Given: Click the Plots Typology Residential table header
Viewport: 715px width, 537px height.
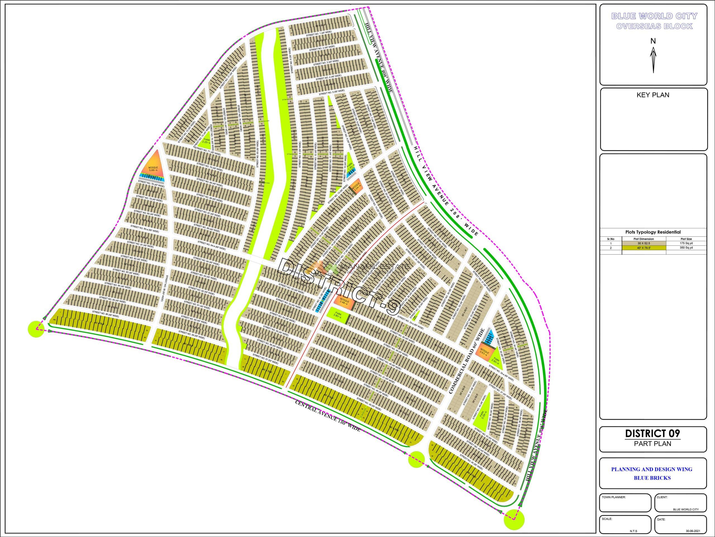Looking at the screenshot, I should coord(653,232).
